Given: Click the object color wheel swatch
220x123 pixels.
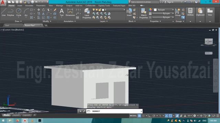Looking at the screenshot, I should 150,10.
